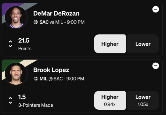Remove DeMar DeRozan pick with minus icon
Viewport: 166px width, 115px height.
click(x=155, y=9)
